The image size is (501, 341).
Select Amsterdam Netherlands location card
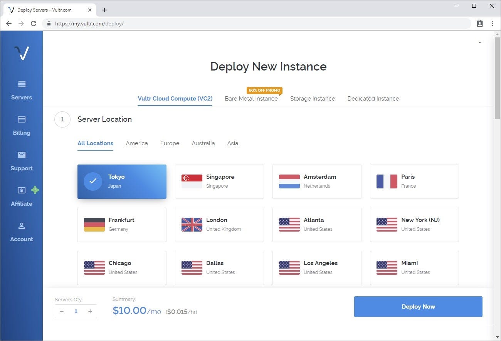317,181
